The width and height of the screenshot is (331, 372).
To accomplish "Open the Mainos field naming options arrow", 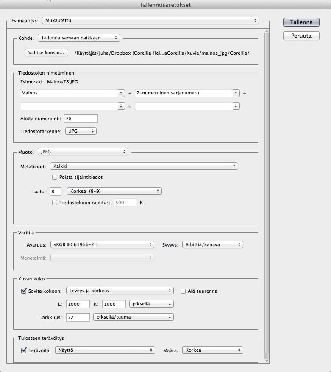I will tap(121, 93).
